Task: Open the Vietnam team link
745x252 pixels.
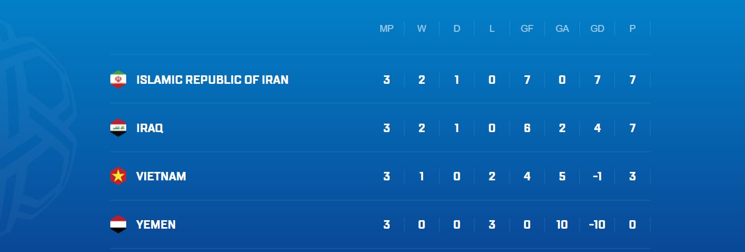Action: tap(161, 176)
